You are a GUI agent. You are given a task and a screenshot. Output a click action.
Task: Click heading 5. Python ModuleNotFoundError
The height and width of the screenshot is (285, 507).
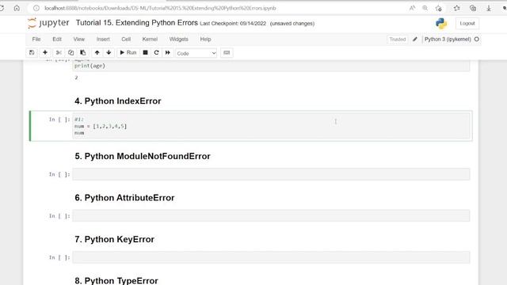tap(143, 157)
